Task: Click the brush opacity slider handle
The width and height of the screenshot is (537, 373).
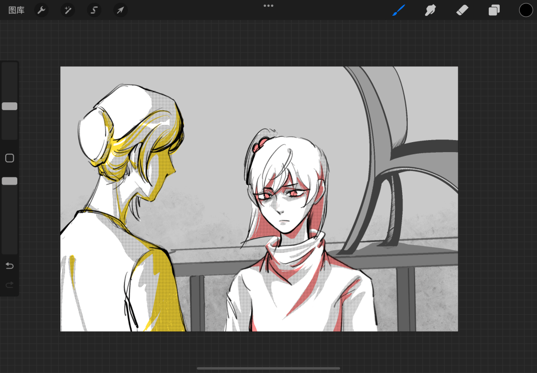Action: 9,181
